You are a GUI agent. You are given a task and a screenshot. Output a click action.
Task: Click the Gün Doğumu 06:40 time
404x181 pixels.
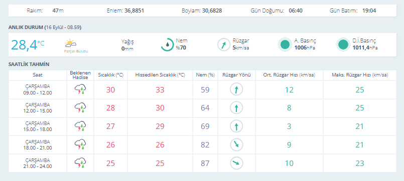click(x=296, y=11)
